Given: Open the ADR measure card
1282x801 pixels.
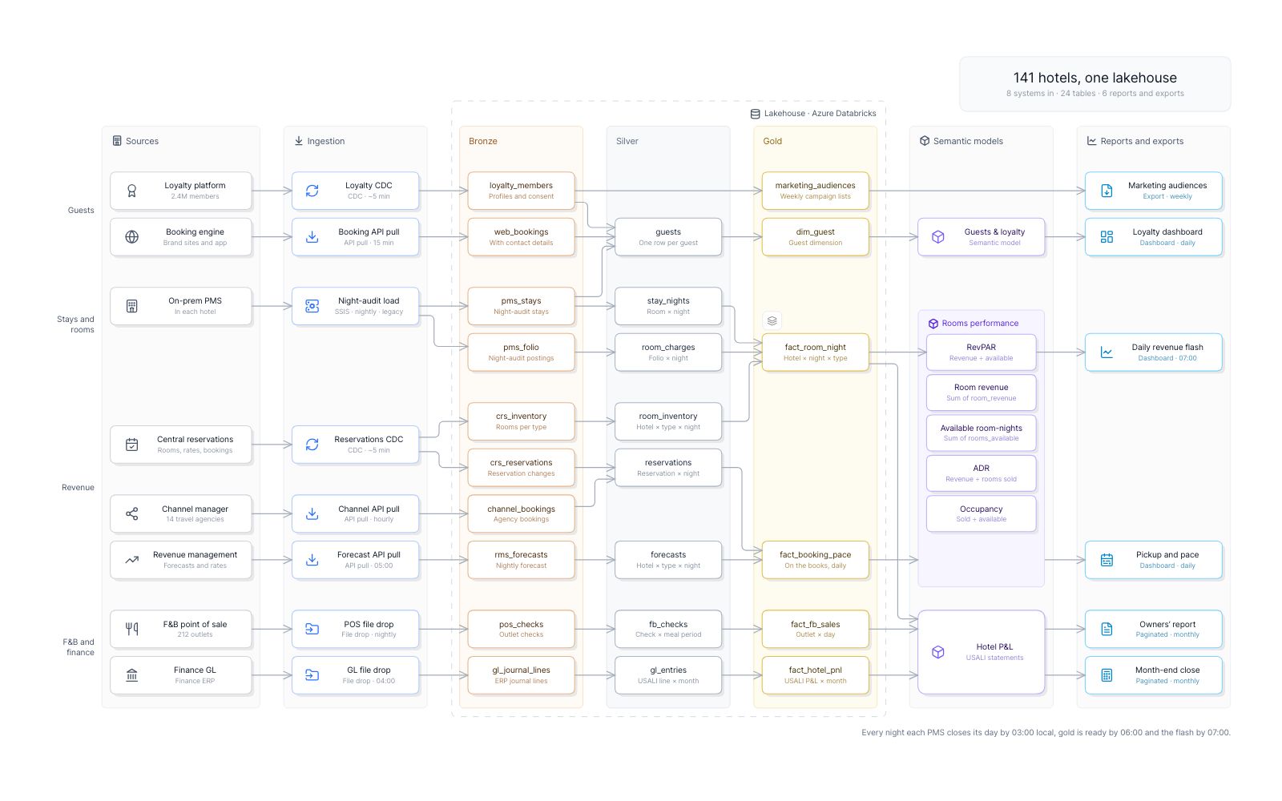Looking at the screenshot, I should point(982,473).
